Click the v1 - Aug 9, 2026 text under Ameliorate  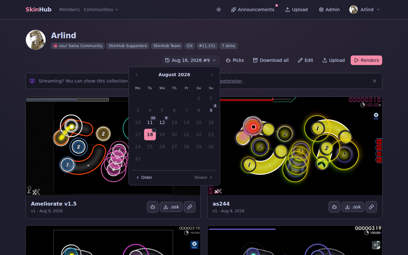pyautogui.click(x=47, y=211)
